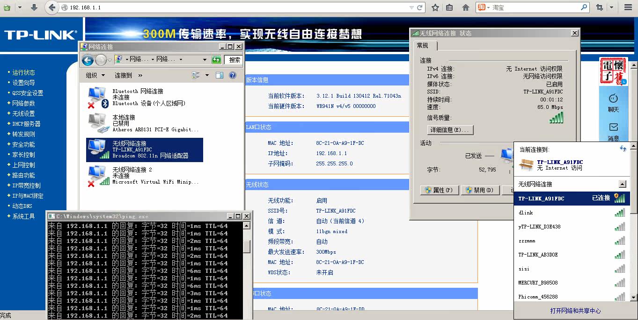Open 打开网络和共享中心 link
The height and width of the screenshot is (320, 638).
(575, 311)
